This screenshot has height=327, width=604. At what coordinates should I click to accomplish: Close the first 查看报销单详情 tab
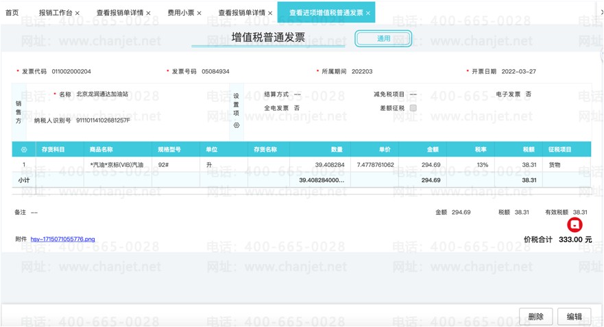148,13
